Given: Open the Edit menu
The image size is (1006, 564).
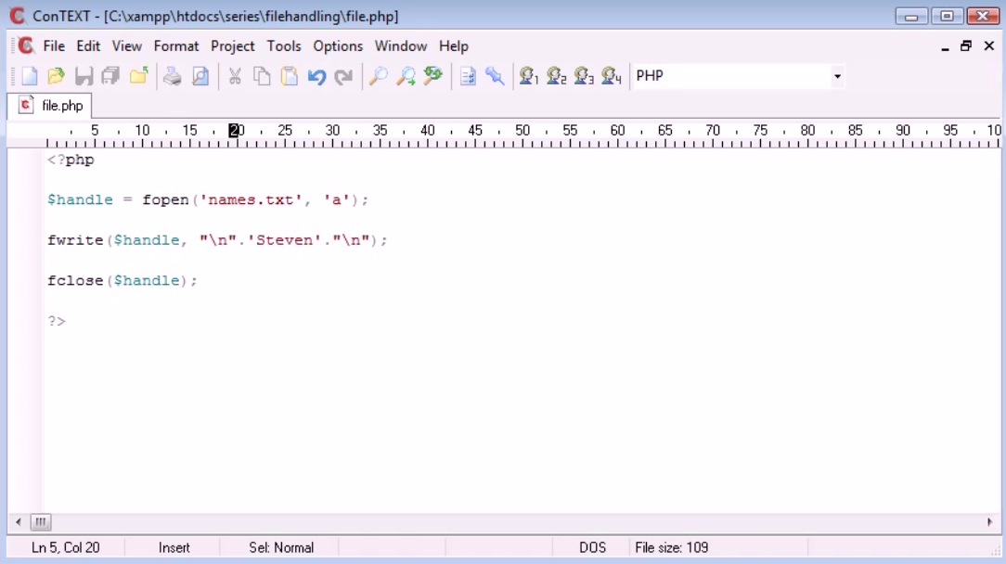Looking at the screenshot, I should [88, 46].
